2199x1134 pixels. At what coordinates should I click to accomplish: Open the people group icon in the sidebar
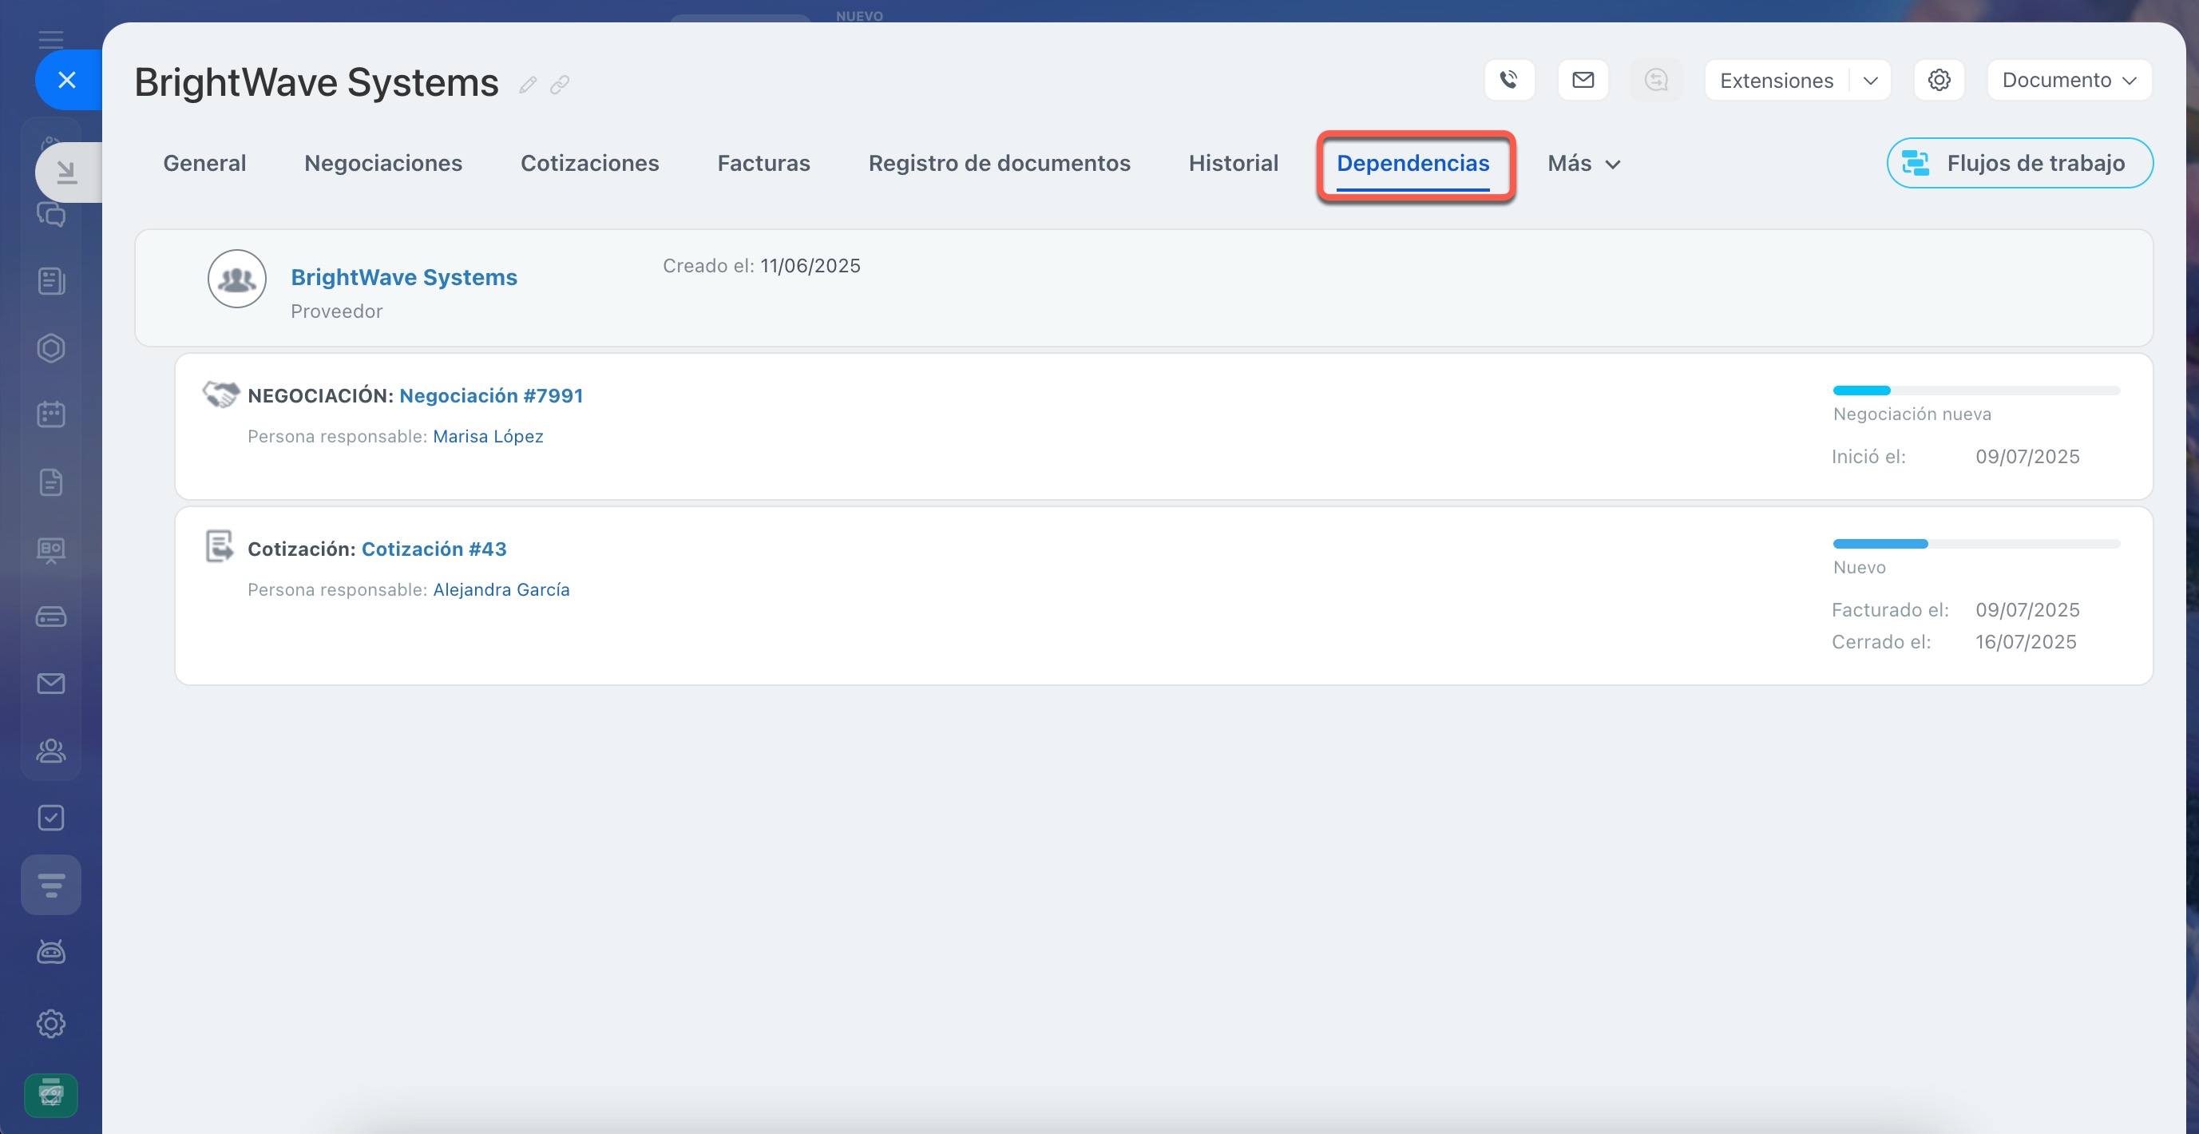point(51,751)
